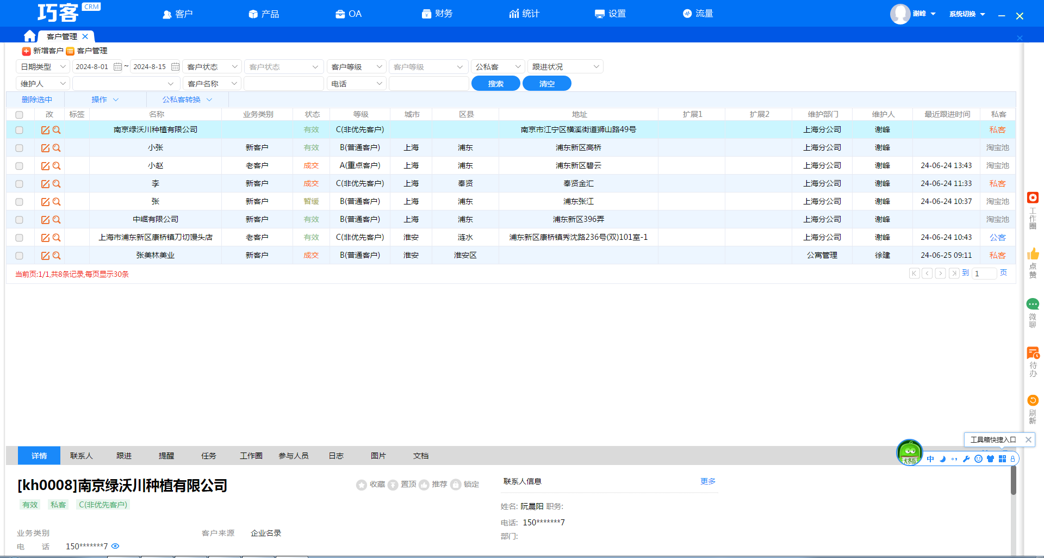Click the 搜索 button
The height and width of the screenshot is (558, 1044).
(x=496, y=84)
